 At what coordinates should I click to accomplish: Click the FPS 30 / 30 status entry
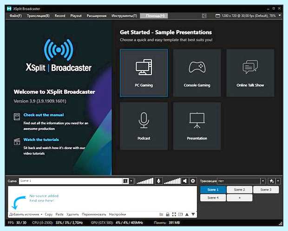pos(17,223)
